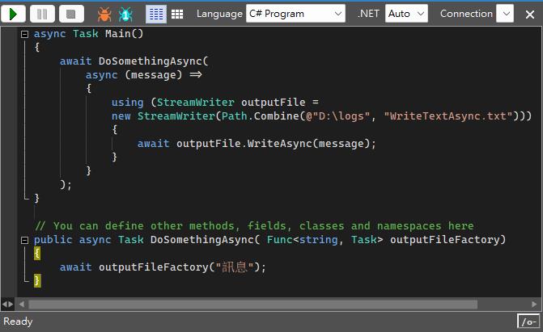Image resolution: width=543 pixels, height=332 pixels.
Task: Close the query with the X icon
Action: [x=530, y=14]
